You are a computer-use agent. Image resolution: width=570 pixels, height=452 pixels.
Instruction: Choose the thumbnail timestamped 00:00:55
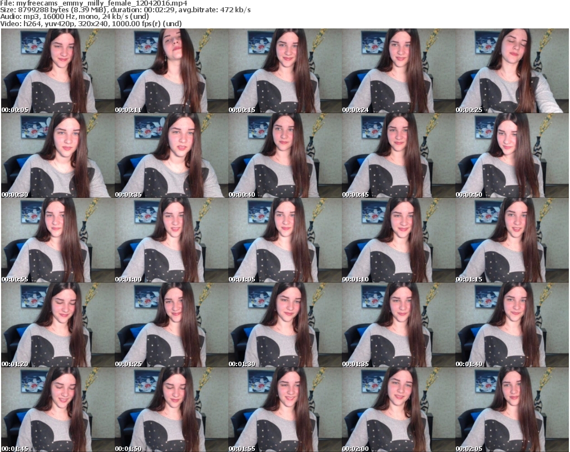pyautogui.click(x=57, y=240)
